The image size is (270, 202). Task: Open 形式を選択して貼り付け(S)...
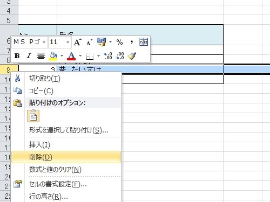tap(66, 130)
